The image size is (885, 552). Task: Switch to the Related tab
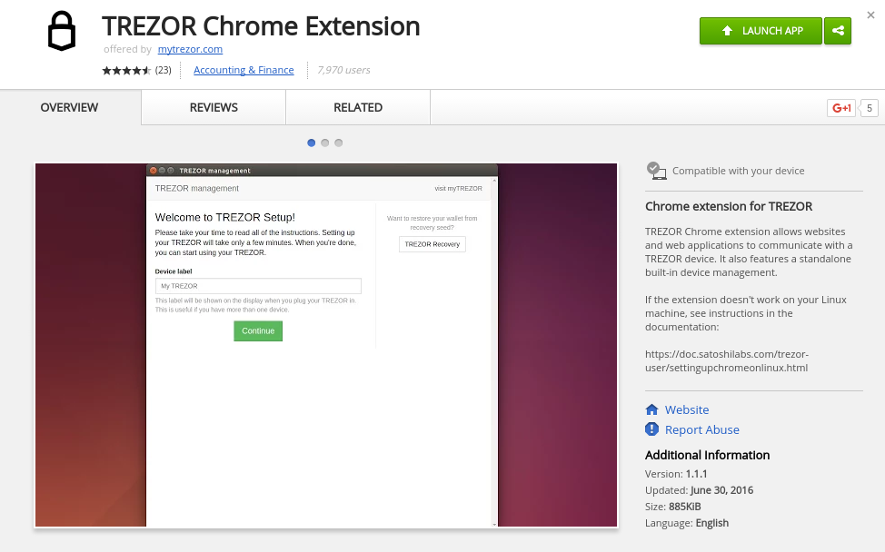(x=358, y=107)
